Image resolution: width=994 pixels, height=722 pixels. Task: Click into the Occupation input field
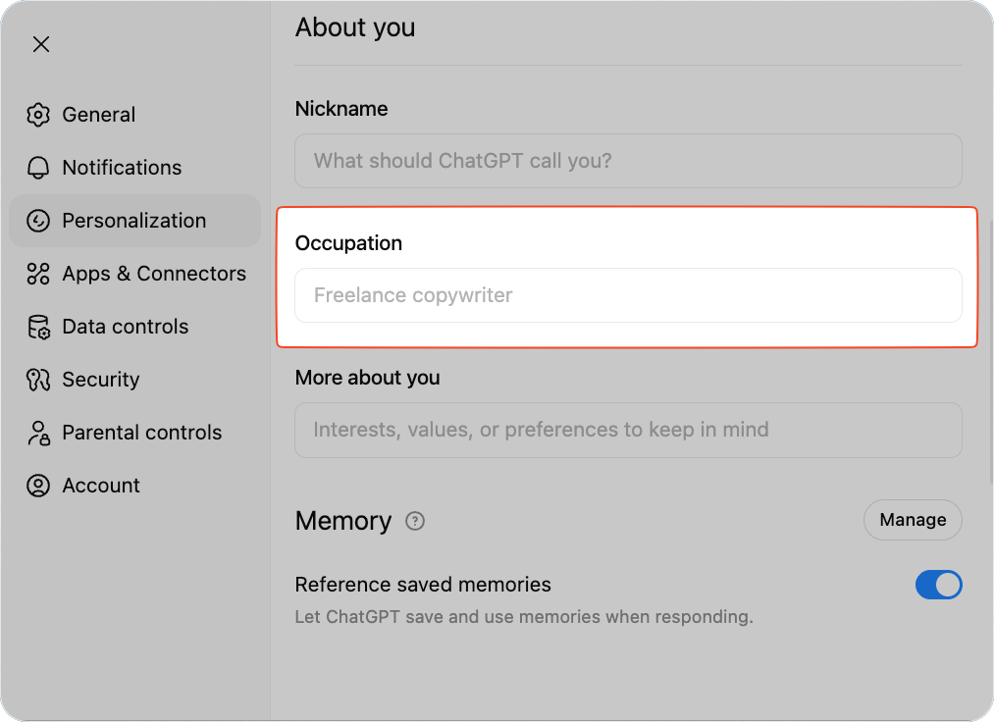(x=628, y=295)
